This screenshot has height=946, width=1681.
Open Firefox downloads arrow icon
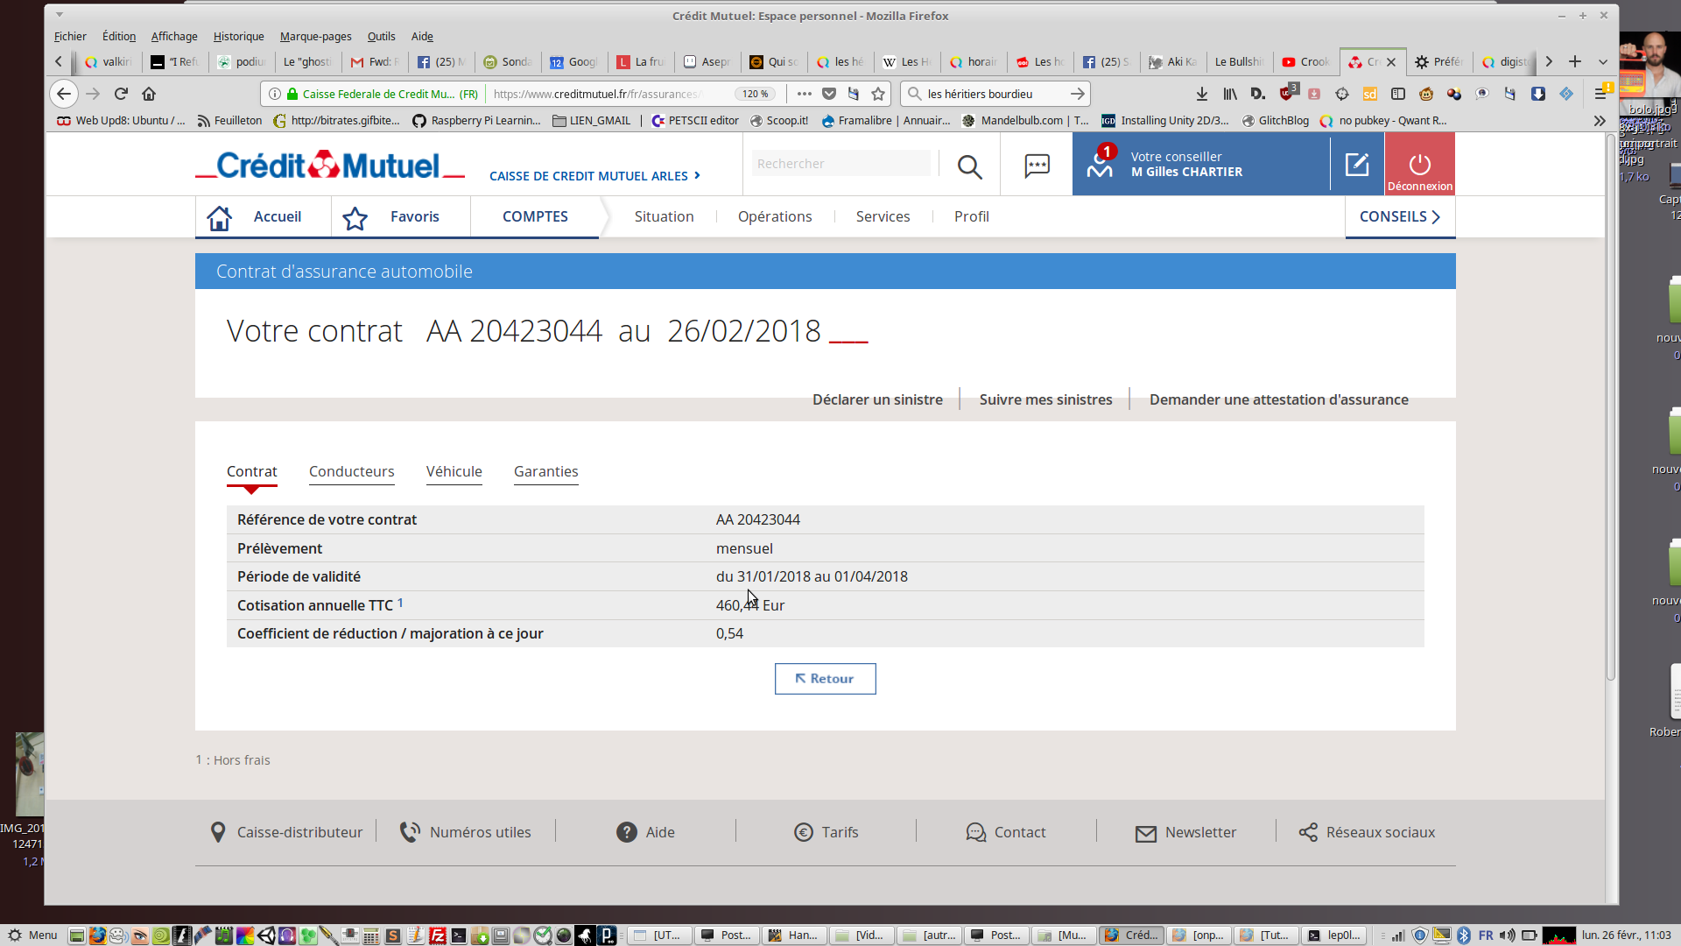click(x=1201, y=94)
